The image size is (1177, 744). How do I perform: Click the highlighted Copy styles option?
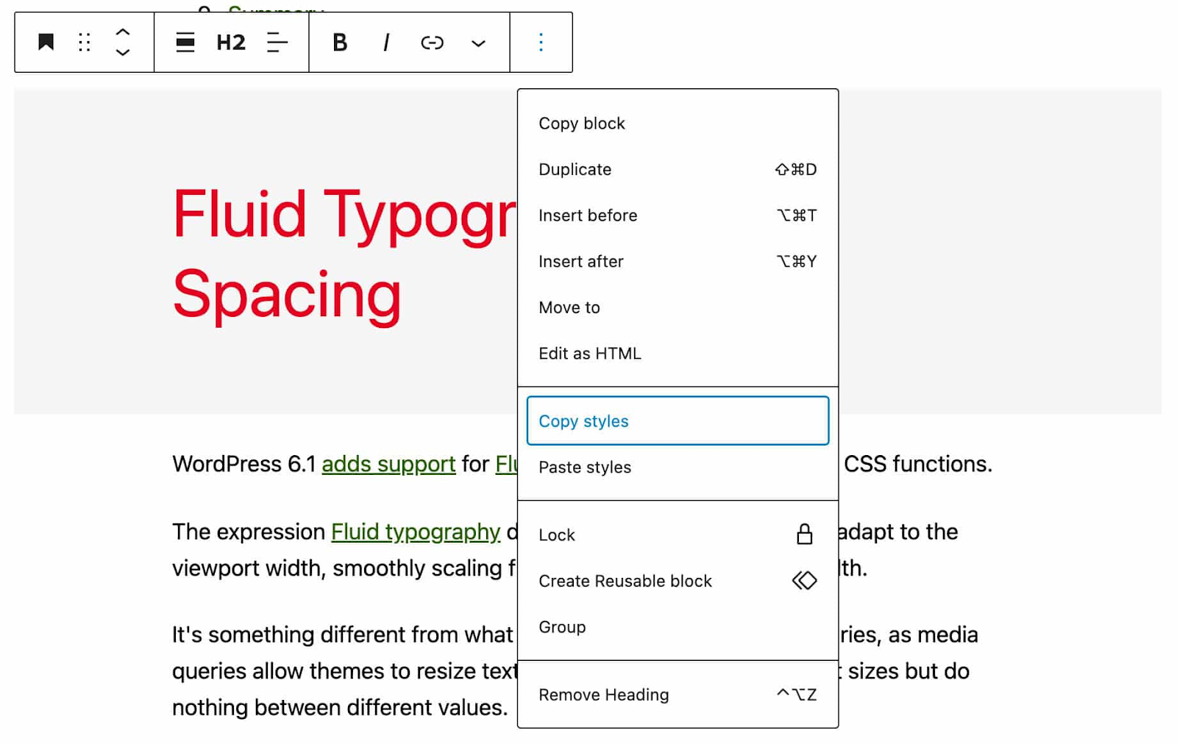click(x=678, y=421)
